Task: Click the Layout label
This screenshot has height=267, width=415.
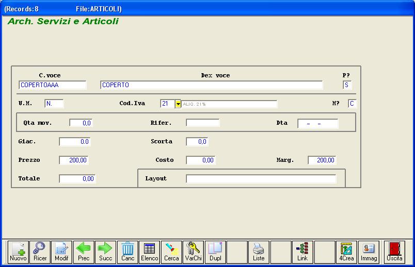Action: [156, 178]
